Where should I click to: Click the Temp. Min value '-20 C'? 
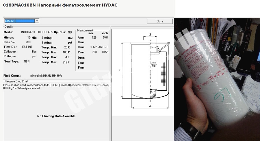pyautogui.click(x=67, y=47)
